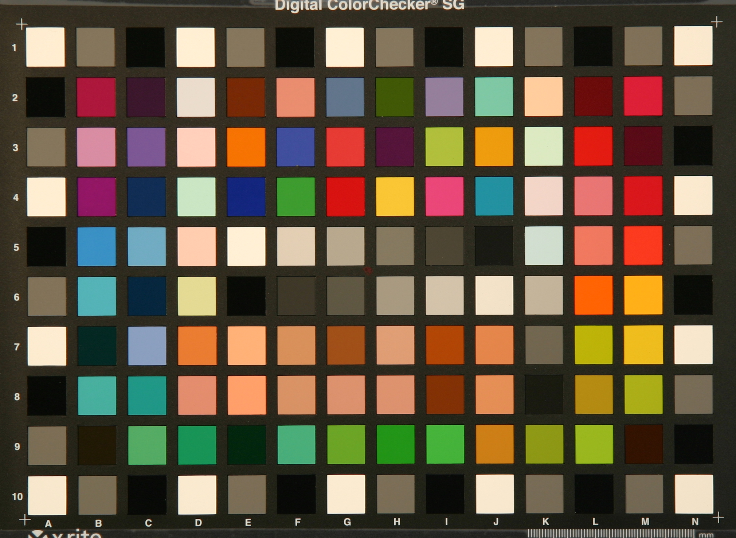736x538 pixels.
Task: Click the row label "5"
Action: pyautogui.click(x=16, y=247)
